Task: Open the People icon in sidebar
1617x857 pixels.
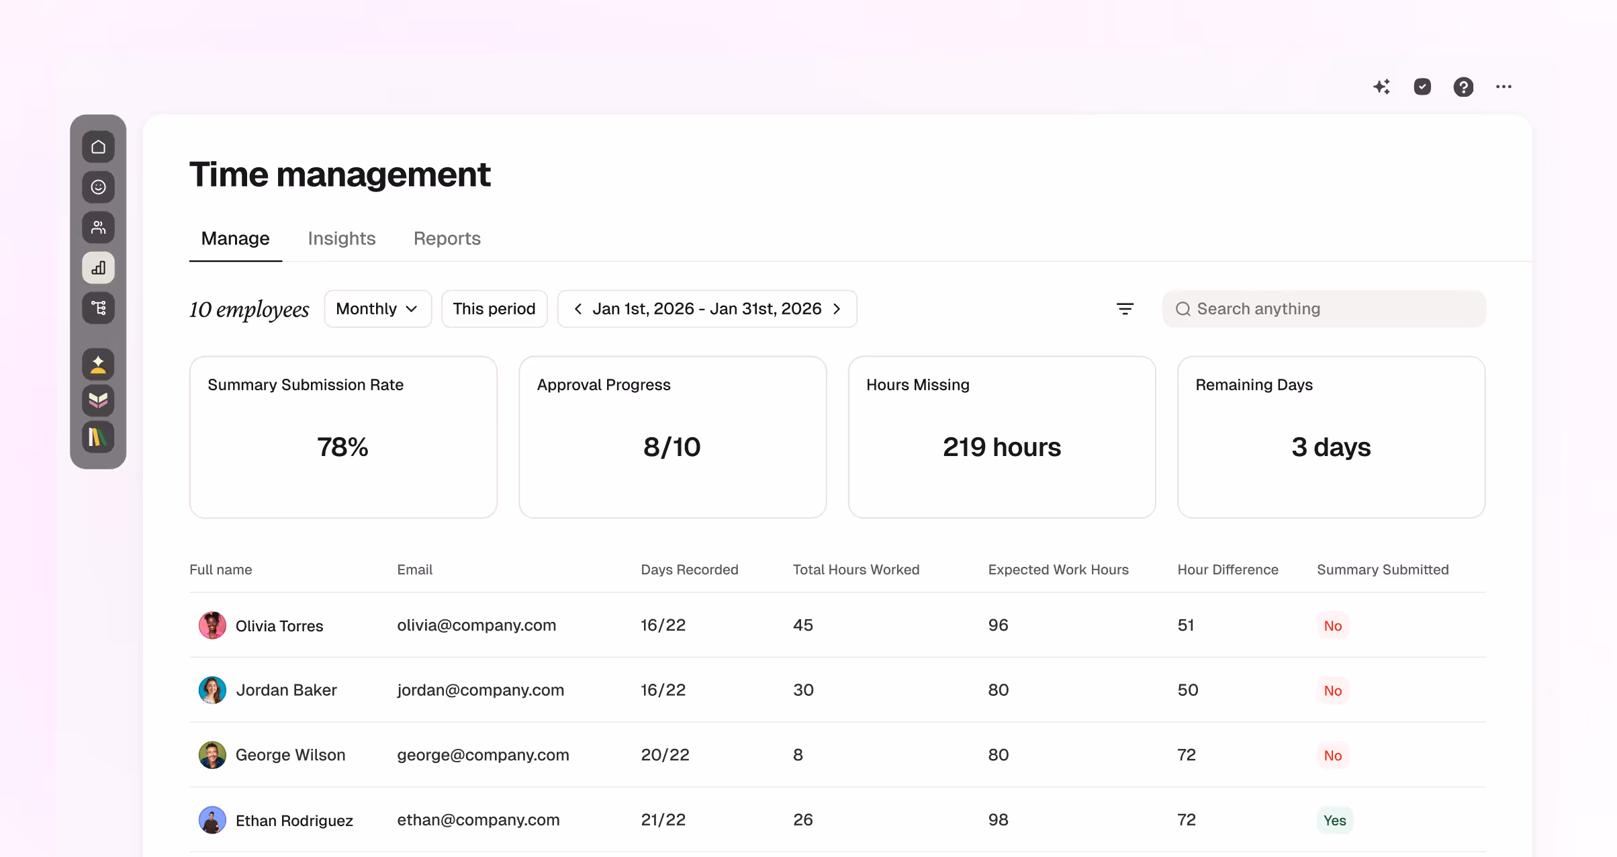Action: 98,228
